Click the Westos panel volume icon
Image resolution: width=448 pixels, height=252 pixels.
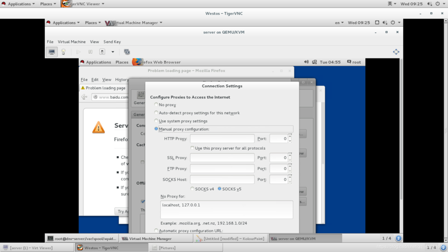point(385,23)
